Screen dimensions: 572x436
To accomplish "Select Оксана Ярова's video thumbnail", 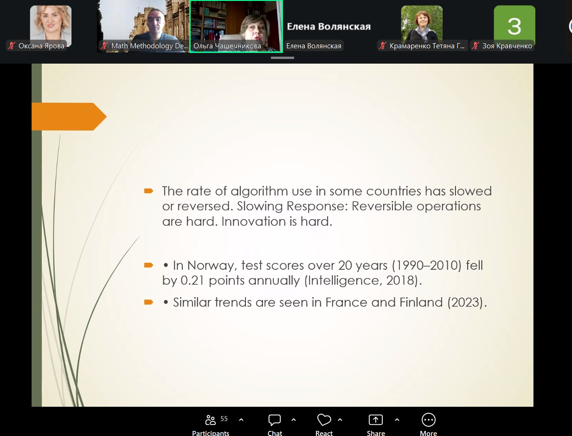I will tap(51, 23).
